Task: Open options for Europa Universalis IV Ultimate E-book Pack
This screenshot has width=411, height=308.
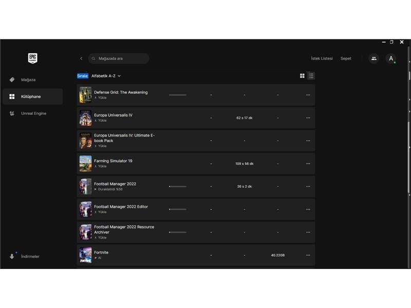Action: click(308, 141)
